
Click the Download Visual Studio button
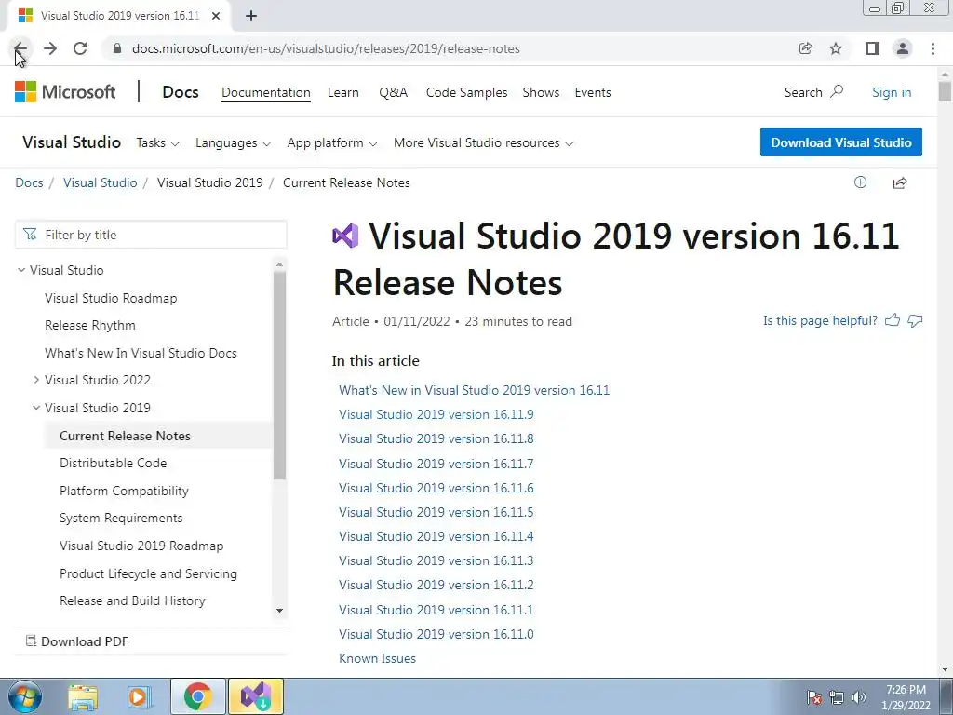pyautogui.click(x=841, y=142)
